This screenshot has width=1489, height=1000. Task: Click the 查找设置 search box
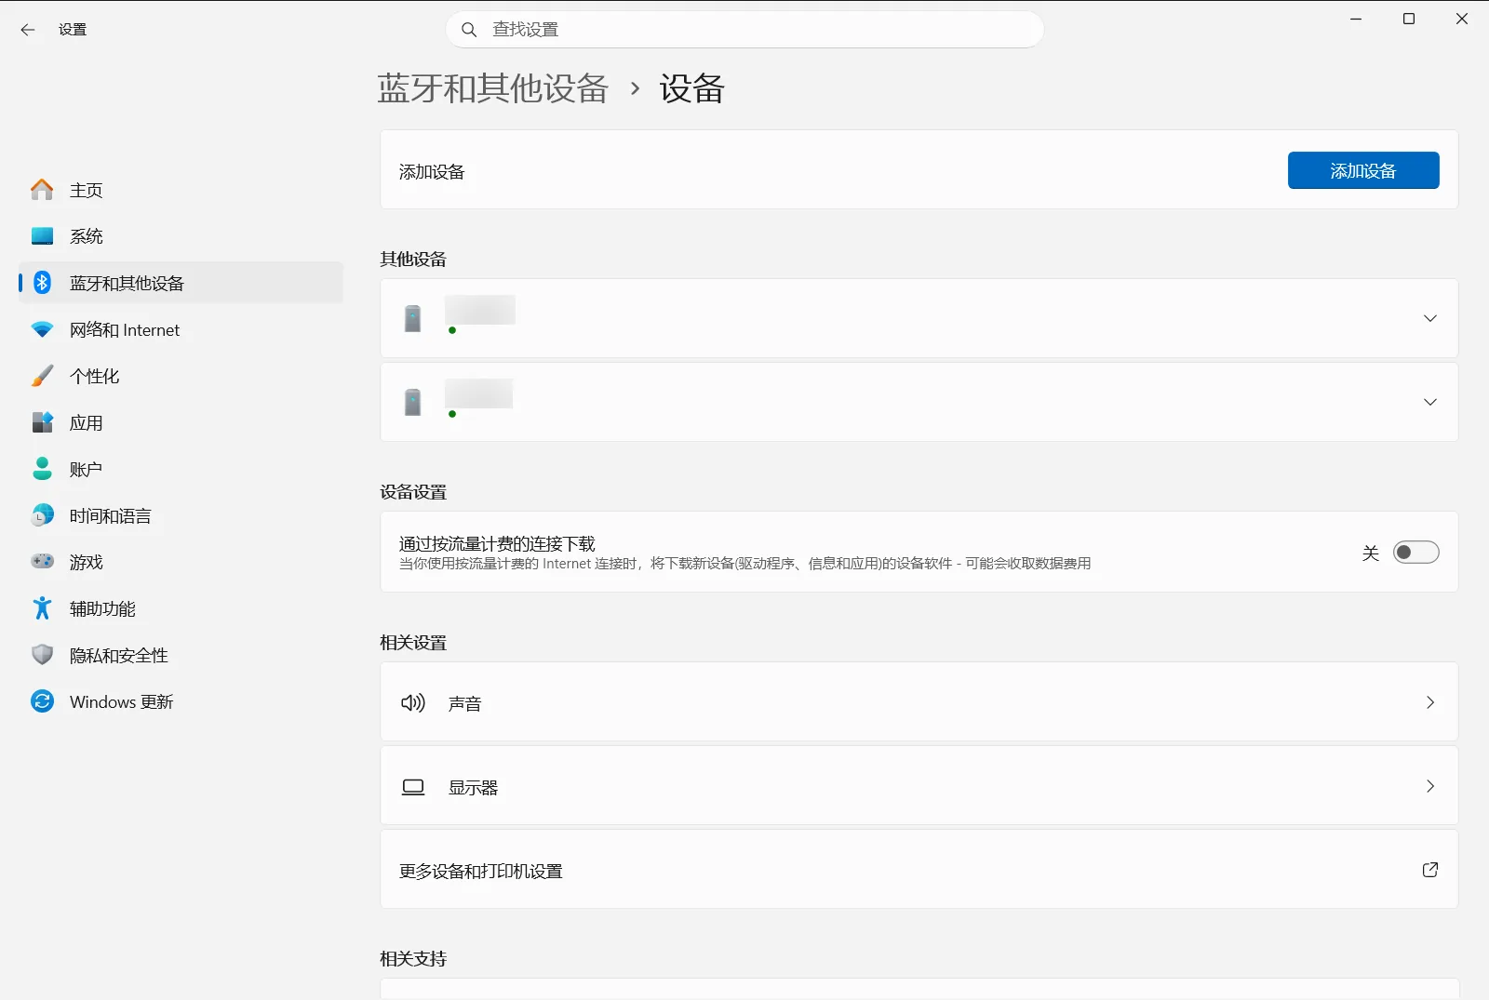[x=744, y=30]
